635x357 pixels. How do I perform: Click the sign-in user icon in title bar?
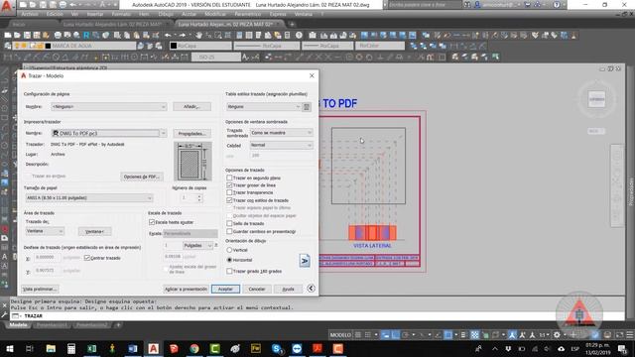coord(477,5)
